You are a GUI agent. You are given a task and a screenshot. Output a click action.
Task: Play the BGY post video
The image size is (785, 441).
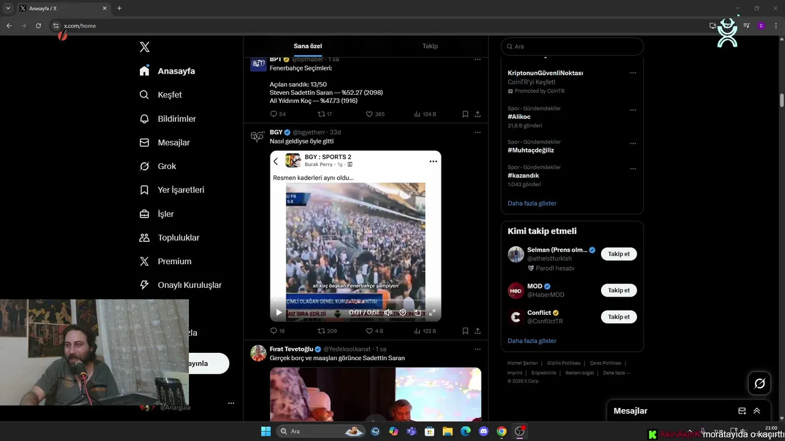pos(278,312)
